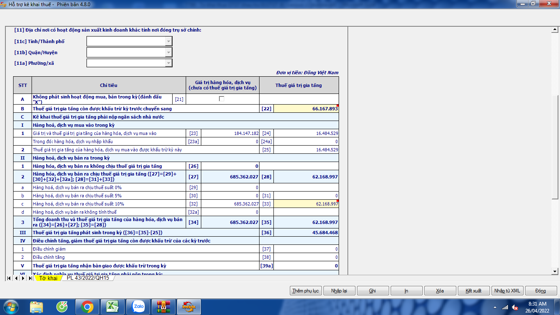Click the Nhập từ XML button
Screen dimensions: 560x315
click(x=507, y=291)
